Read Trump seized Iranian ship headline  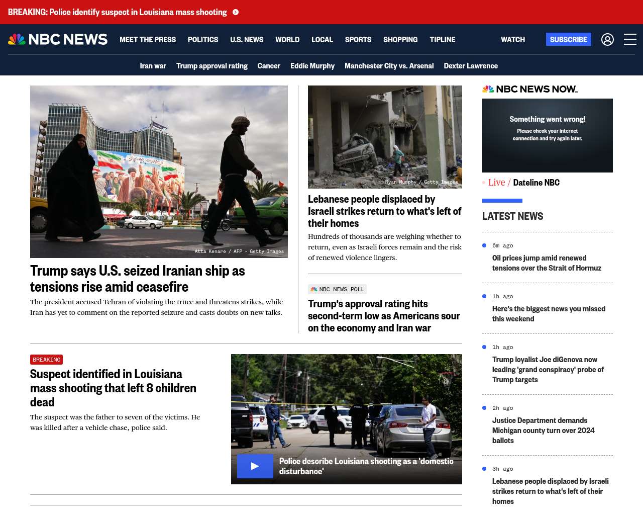138,279
